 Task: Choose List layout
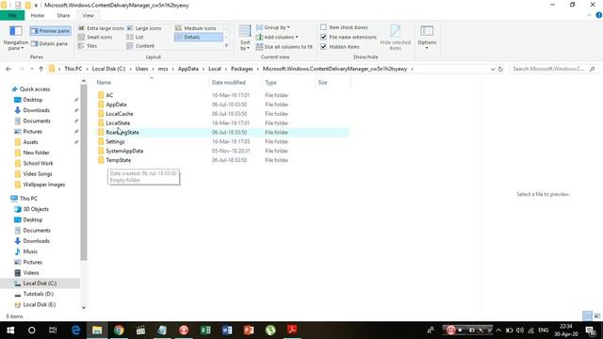point(136,37)
